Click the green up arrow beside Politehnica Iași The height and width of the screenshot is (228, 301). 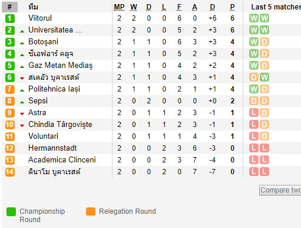pos(22,90)
